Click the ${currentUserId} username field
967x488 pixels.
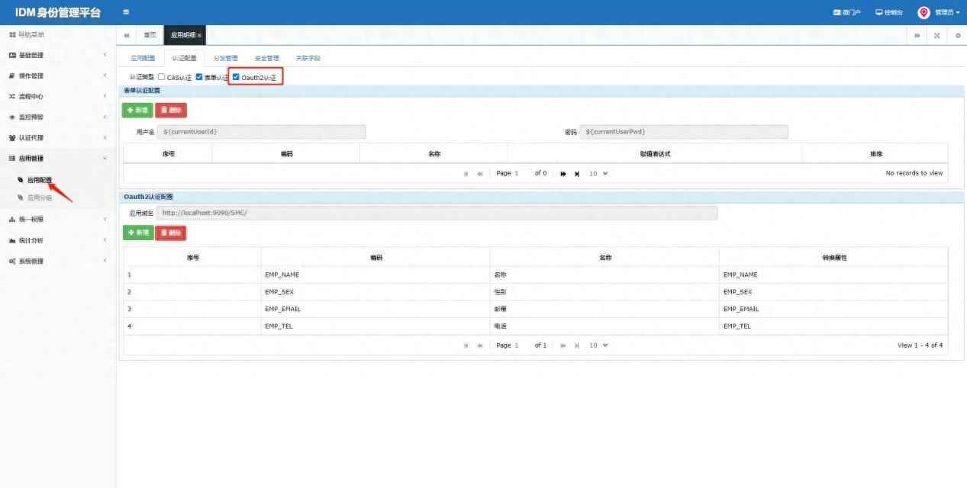(x=261, y=132)
